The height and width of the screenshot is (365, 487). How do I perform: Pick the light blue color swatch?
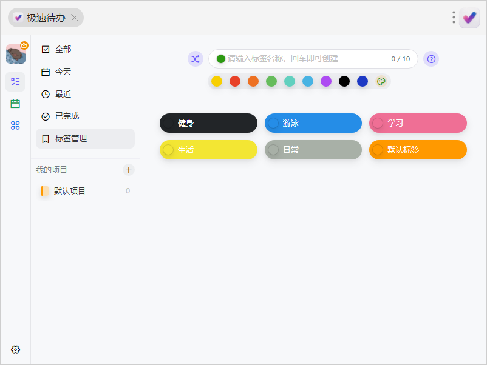click(x=308, y=82)
